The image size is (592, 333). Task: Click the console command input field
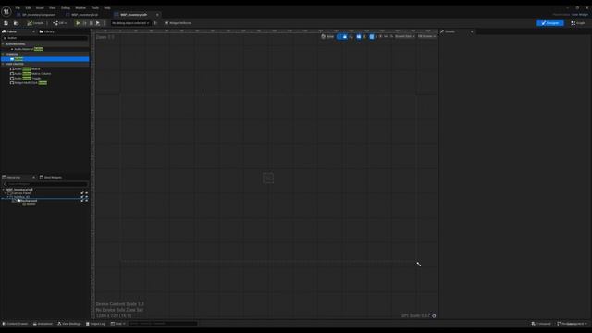[x=163, y=324]
